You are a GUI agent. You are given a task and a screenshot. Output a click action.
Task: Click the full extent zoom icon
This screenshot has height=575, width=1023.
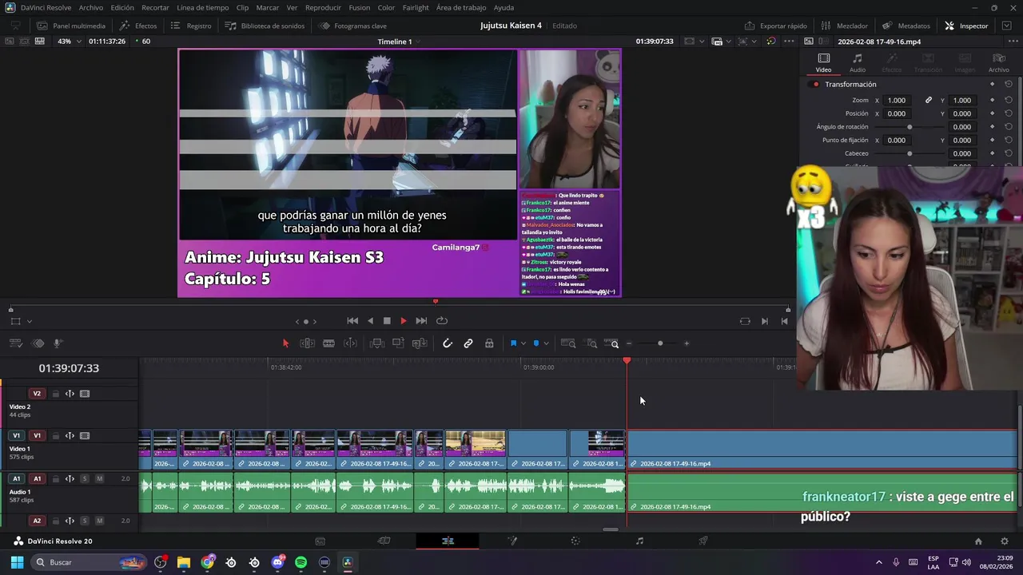(x=568, y=343)
